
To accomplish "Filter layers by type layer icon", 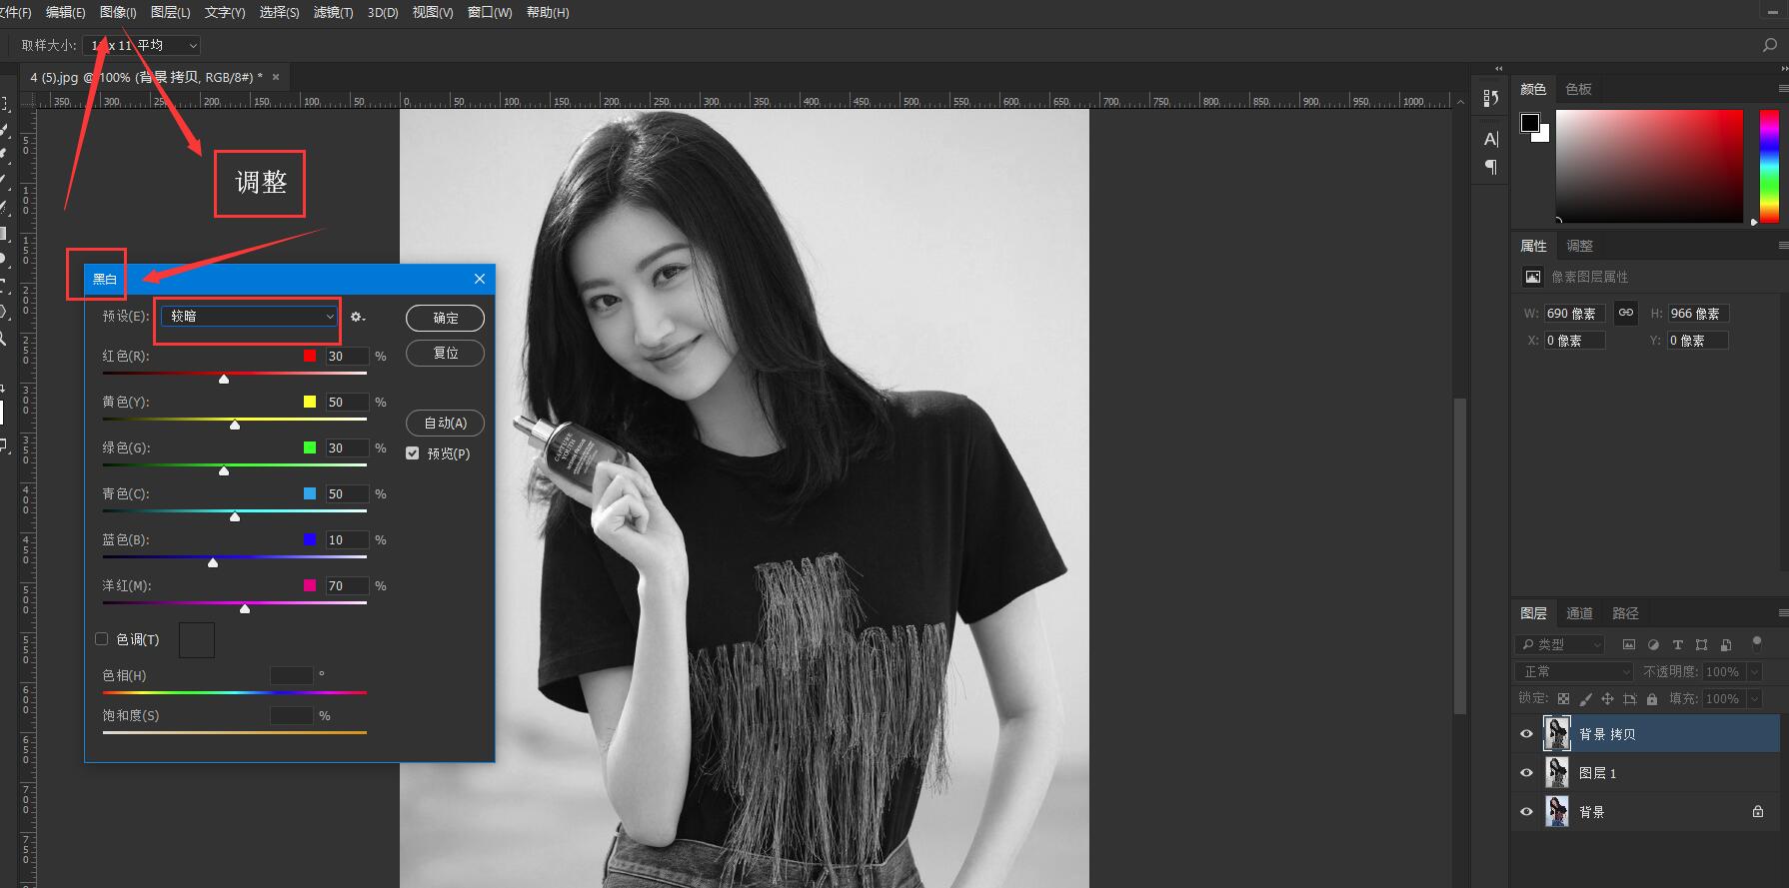I will (1677, 645).
